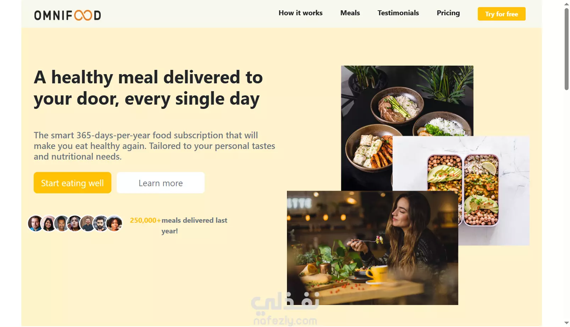Click the Learn more button
Viewport: 570px width, 327px height.
pos(161,183)
